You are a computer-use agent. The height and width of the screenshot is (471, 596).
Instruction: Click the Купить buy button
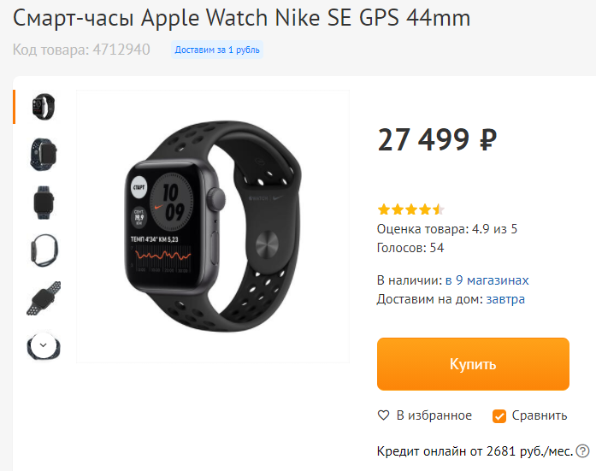click(x=473, y=364)
